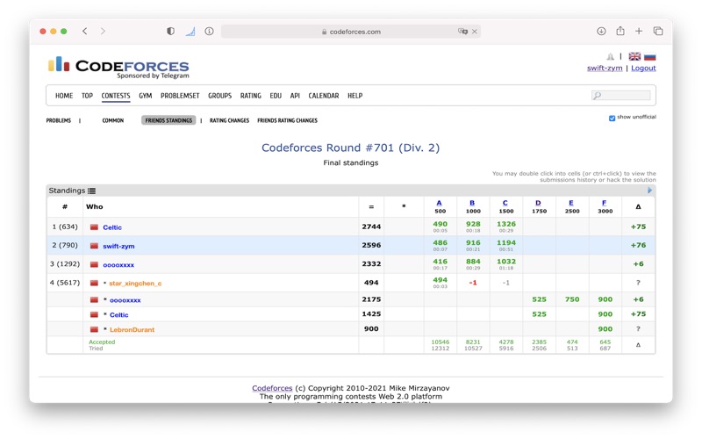Open the swift-zym profile link at top
702x439 pixels.
pyautogui.click(x=605, y=68)
